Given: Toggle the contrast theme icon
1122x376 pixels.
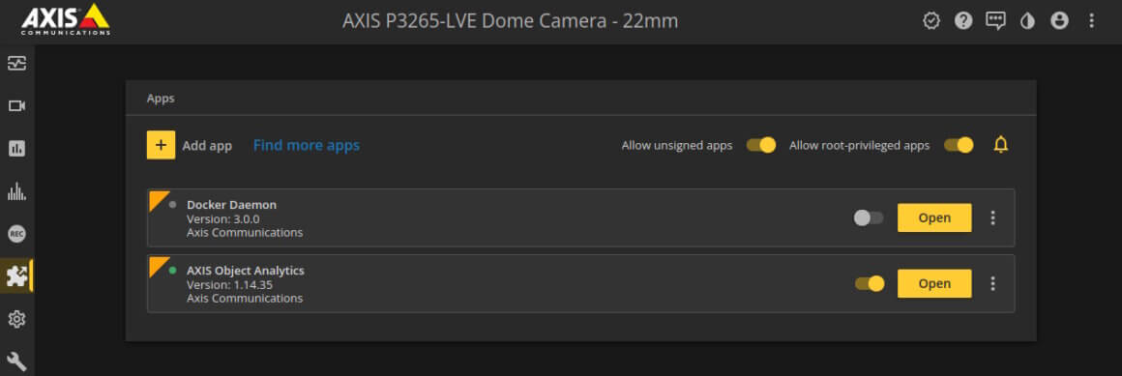Looking at the screenshot, I should tap(1027, 20).
